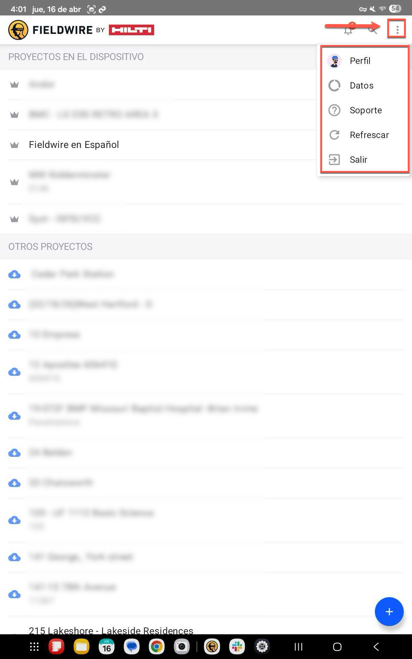This screenshot has width=412, height=659.
Task: Open Slack from the taskbar
Action: (237, 647)
